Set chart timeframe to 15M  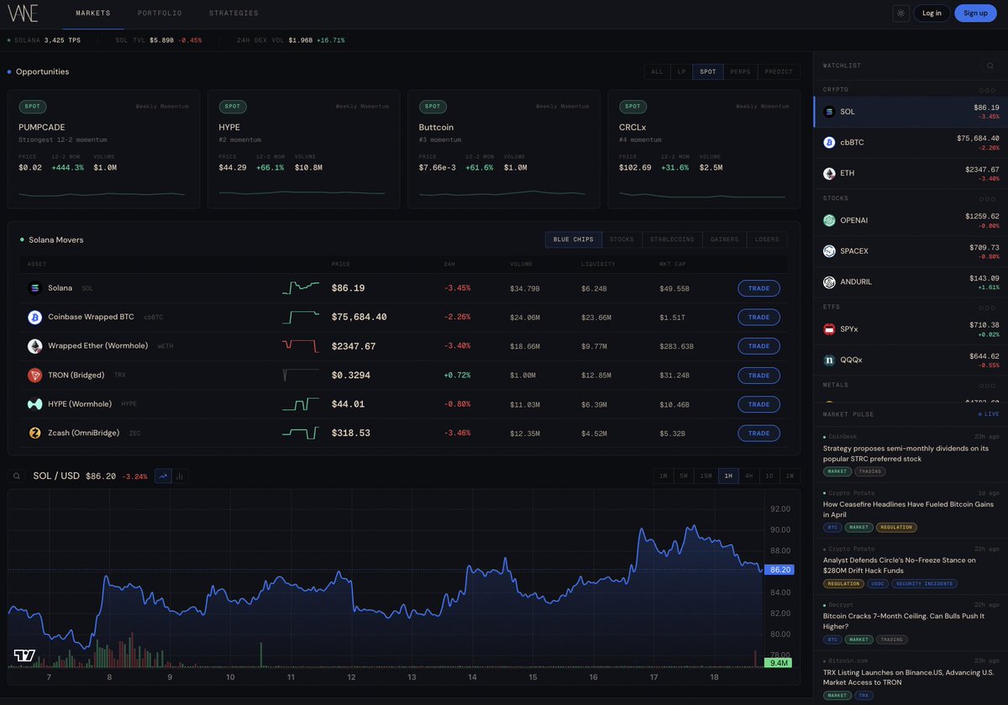706,476
